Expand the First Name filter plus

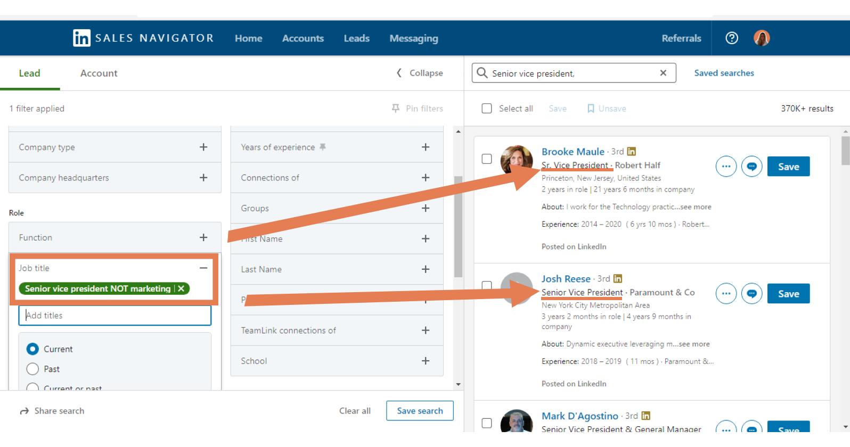coord(426,239)
